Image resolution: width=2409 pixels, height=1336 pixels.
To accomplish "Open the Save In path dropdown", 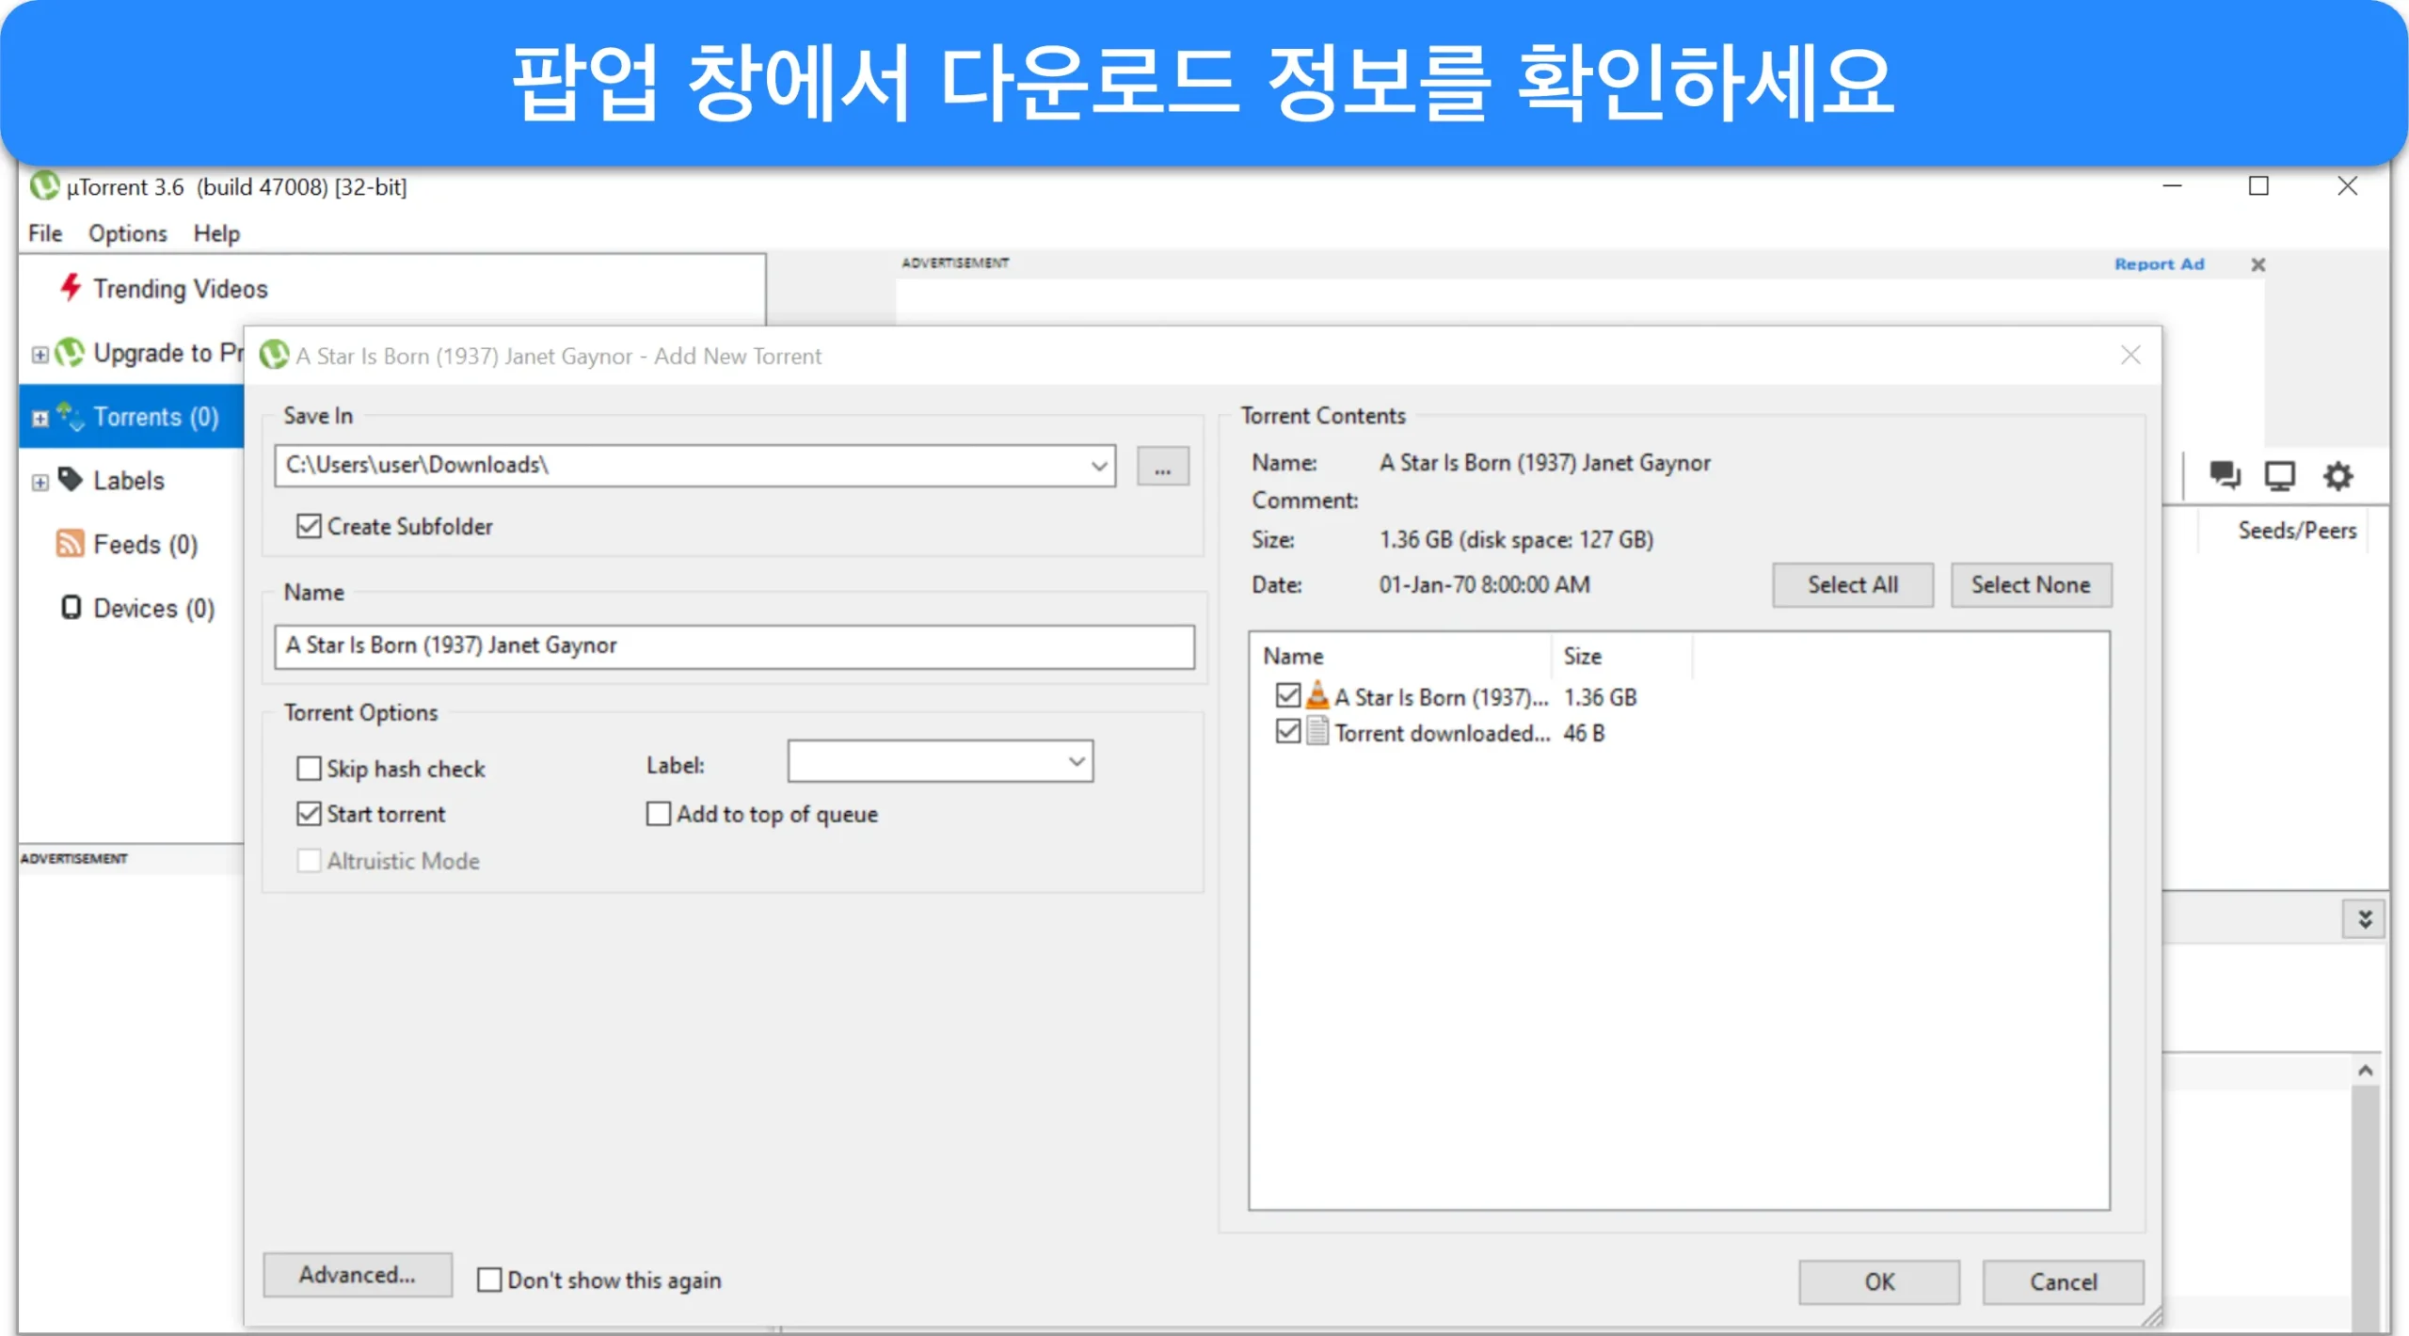I will (1098, 466).
